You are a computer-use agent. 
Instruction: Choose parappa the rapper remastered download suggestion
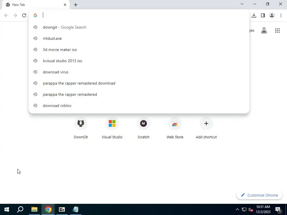(x=139, y=83)
